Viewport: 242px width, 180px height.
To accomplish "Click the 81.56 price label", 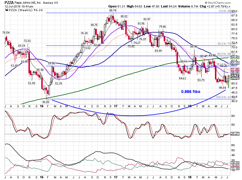I will click(x=141, y=23).
